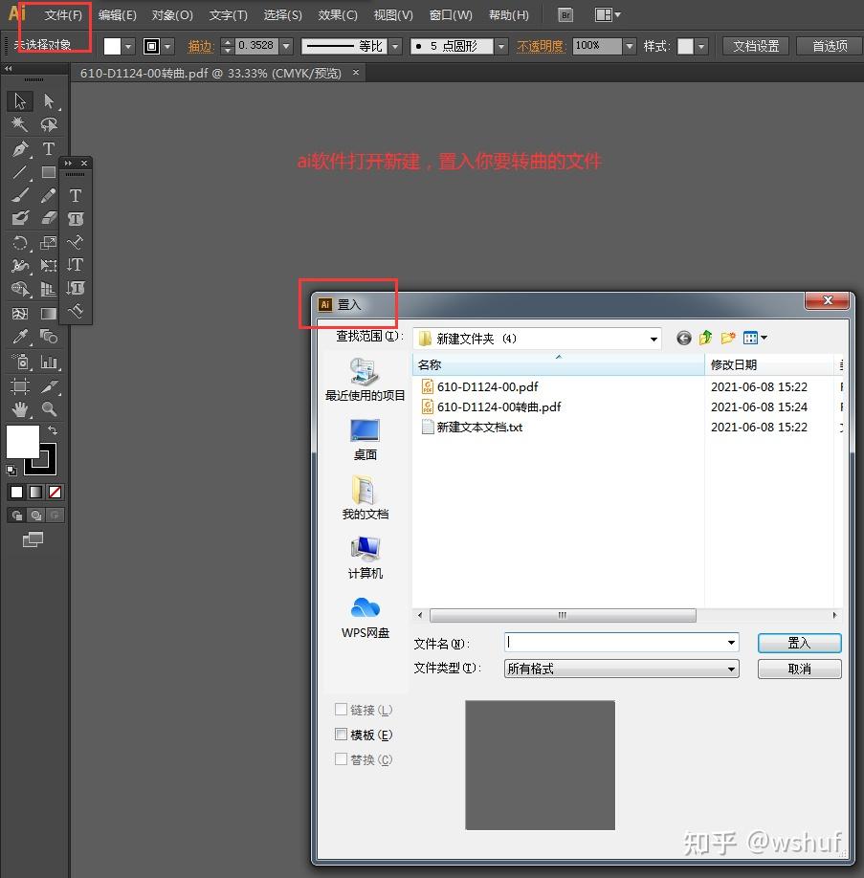The height and width of the screenshot is (878, 864).
Task: Select the Pen tool in toolbox
Action: point(19,149)
